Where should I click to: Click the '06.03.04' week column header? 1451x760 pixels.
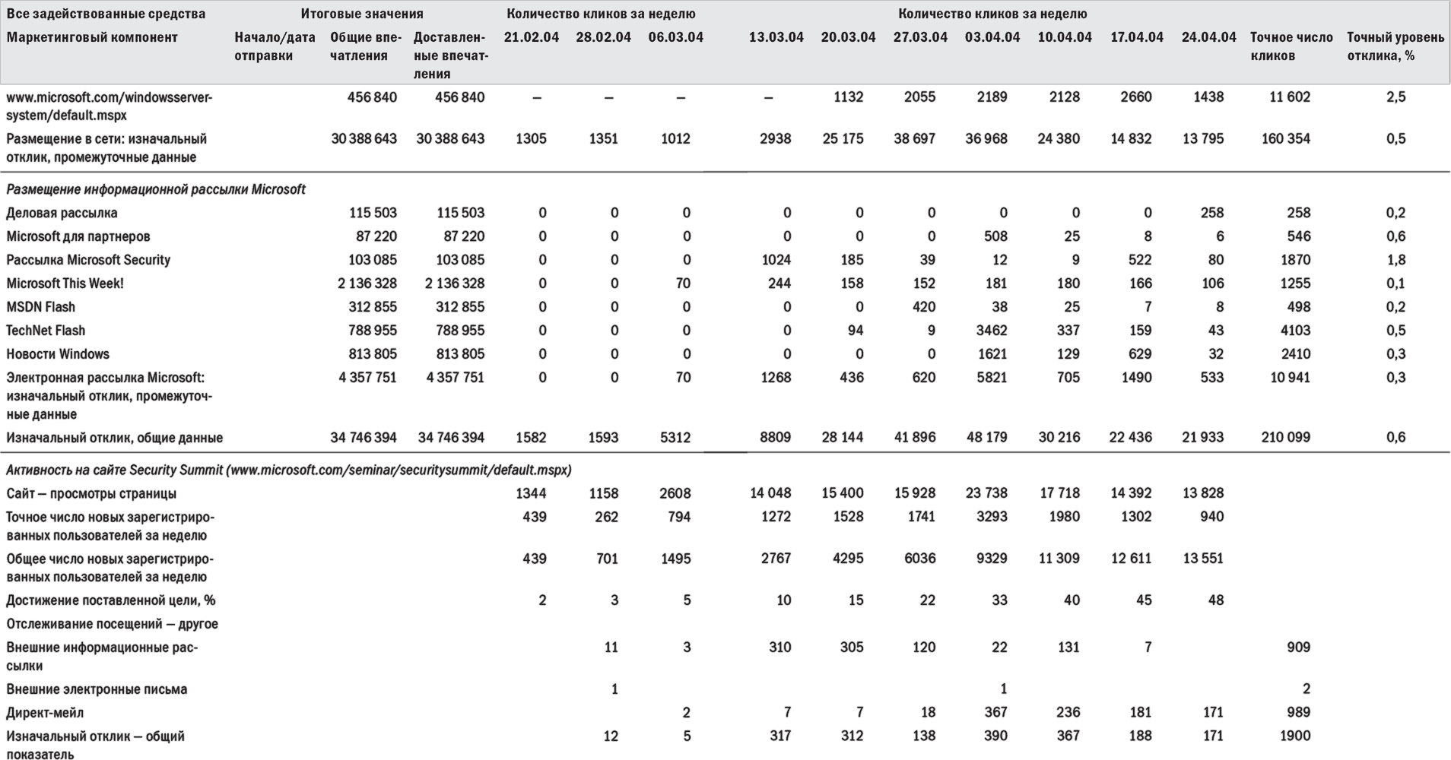(x=675, y=37)
